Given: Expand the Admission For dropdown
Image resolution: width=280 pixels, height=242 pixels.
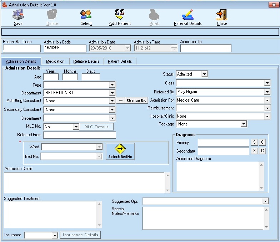Looking at the screenshot, I should [267, 101].
